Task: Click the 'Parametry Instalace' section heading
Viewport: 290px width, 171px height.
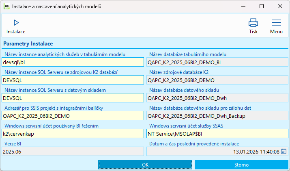Action: click(28, 44)
